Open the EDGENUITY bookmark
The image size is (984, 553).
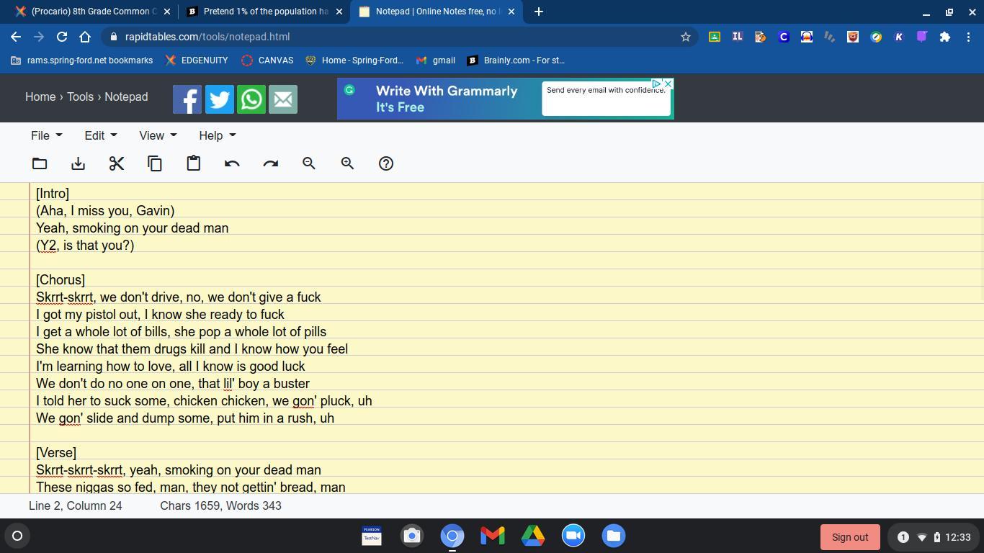click(197, 60)
